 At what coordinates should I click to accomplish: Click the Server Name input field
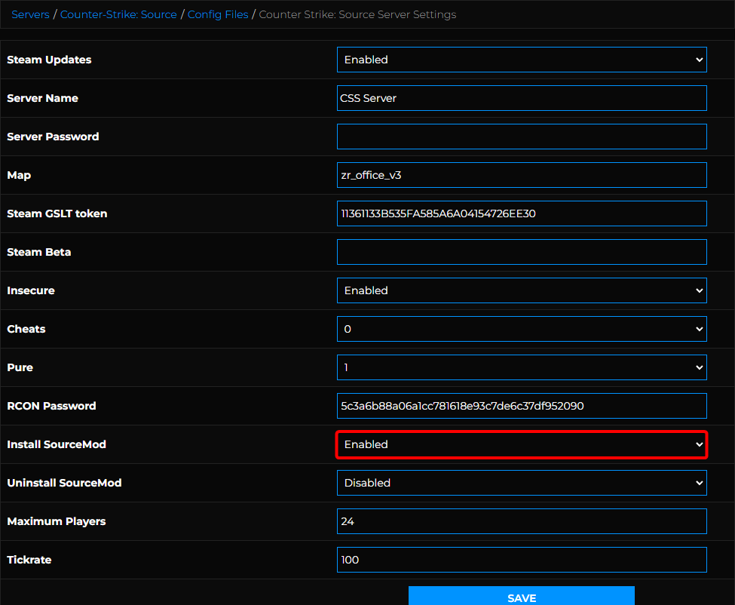pyautogui.click(x=521, y=98)
